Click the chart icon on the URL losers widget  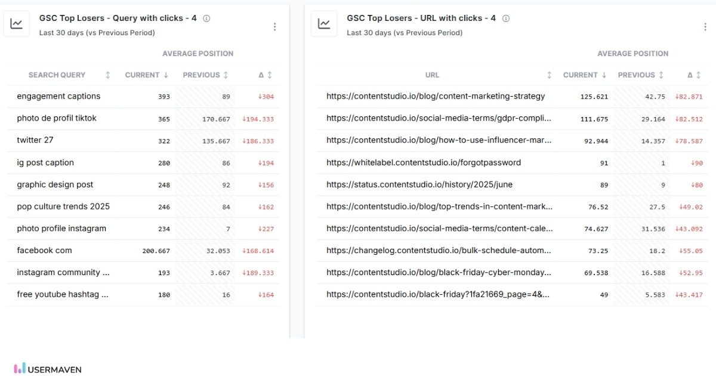324,23
